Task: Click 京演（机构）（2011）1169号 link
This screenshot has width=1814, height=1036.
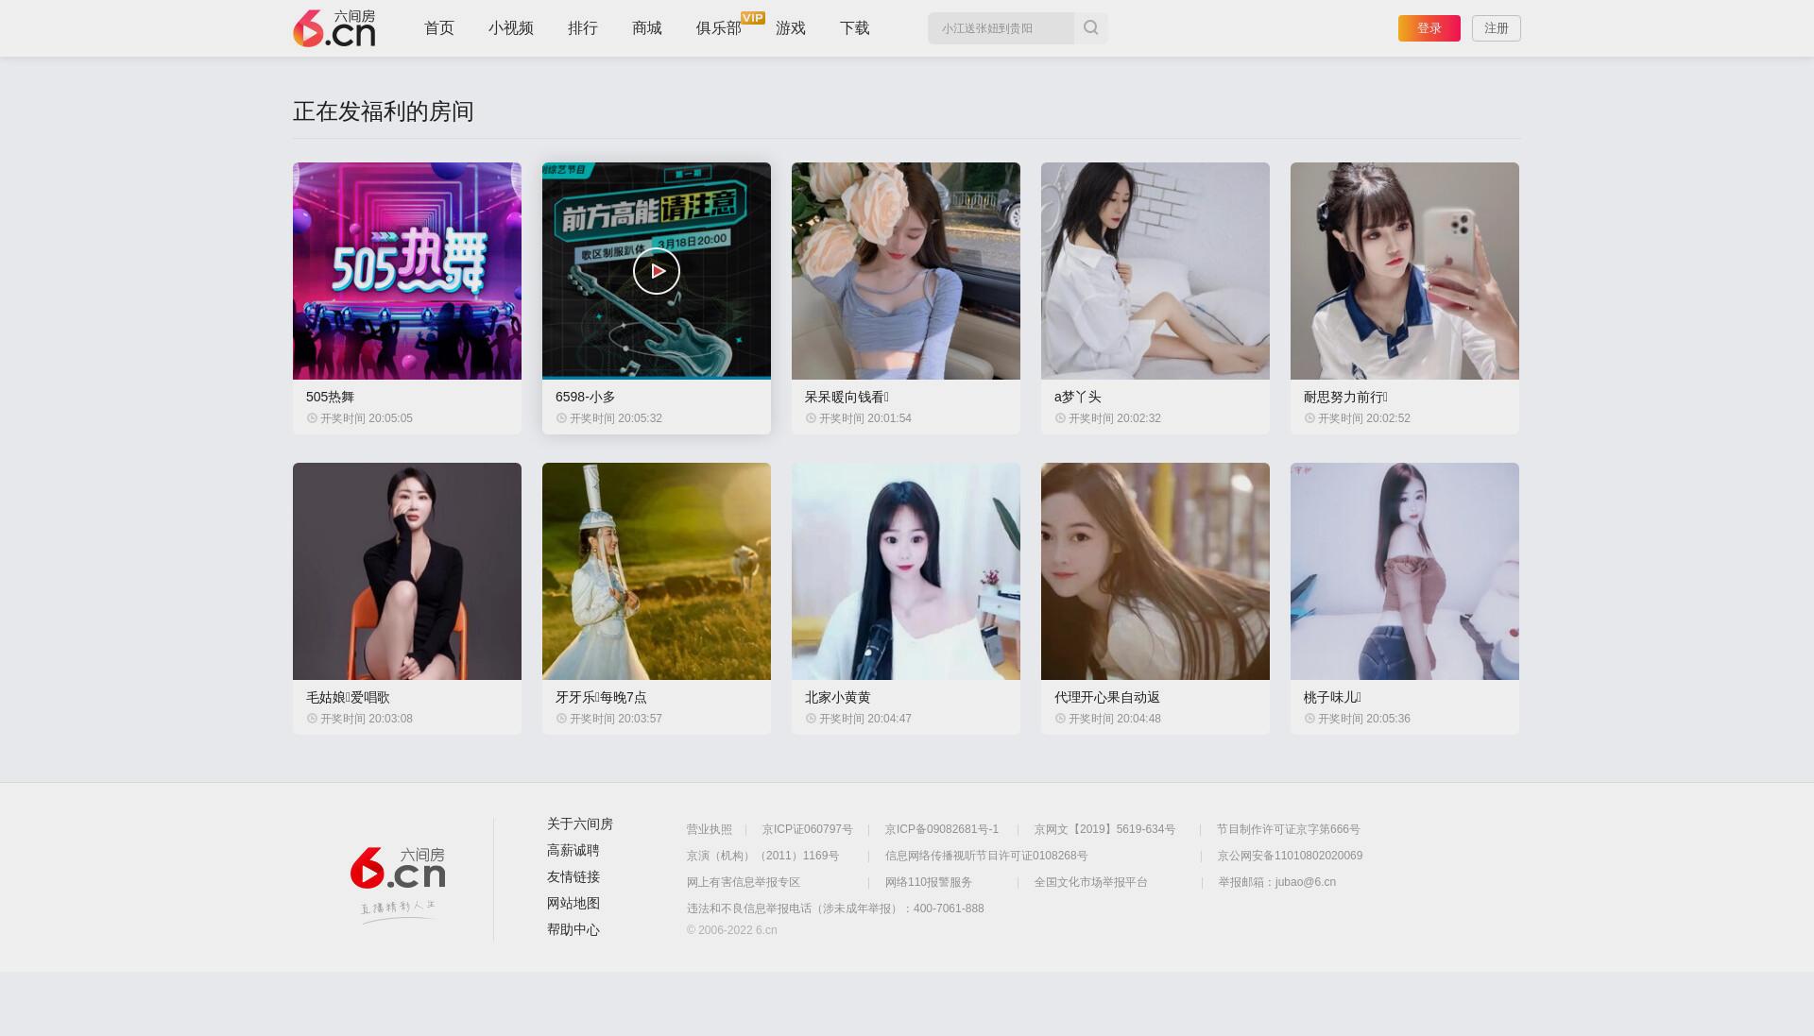Action: [x=763, y=857]
